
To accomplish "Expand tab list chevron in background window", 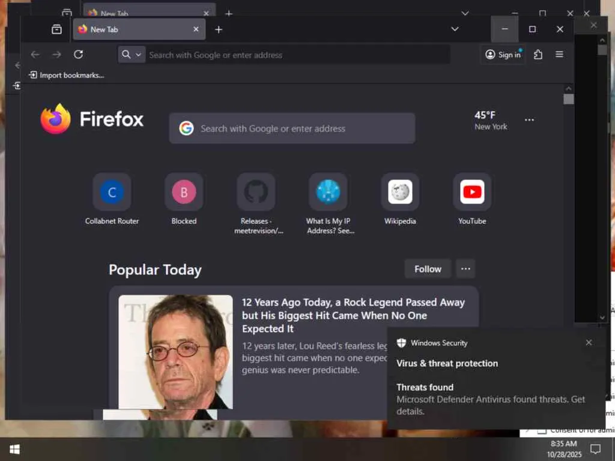I will click(465, 13).
